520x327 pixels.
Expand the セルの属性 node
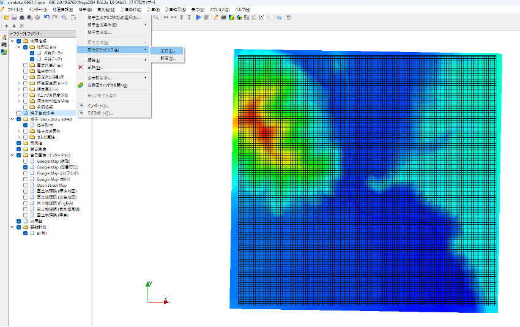coord(19,137)
